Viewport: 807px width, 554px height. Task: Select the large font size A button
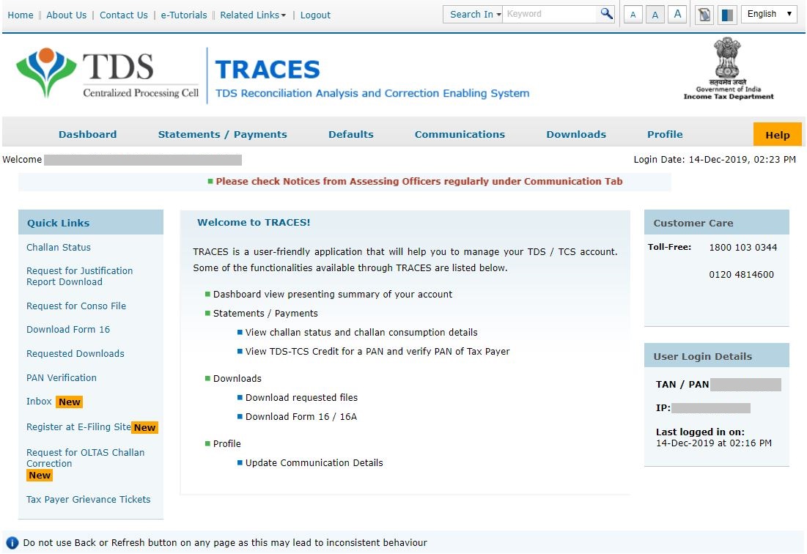coord(677,15)
